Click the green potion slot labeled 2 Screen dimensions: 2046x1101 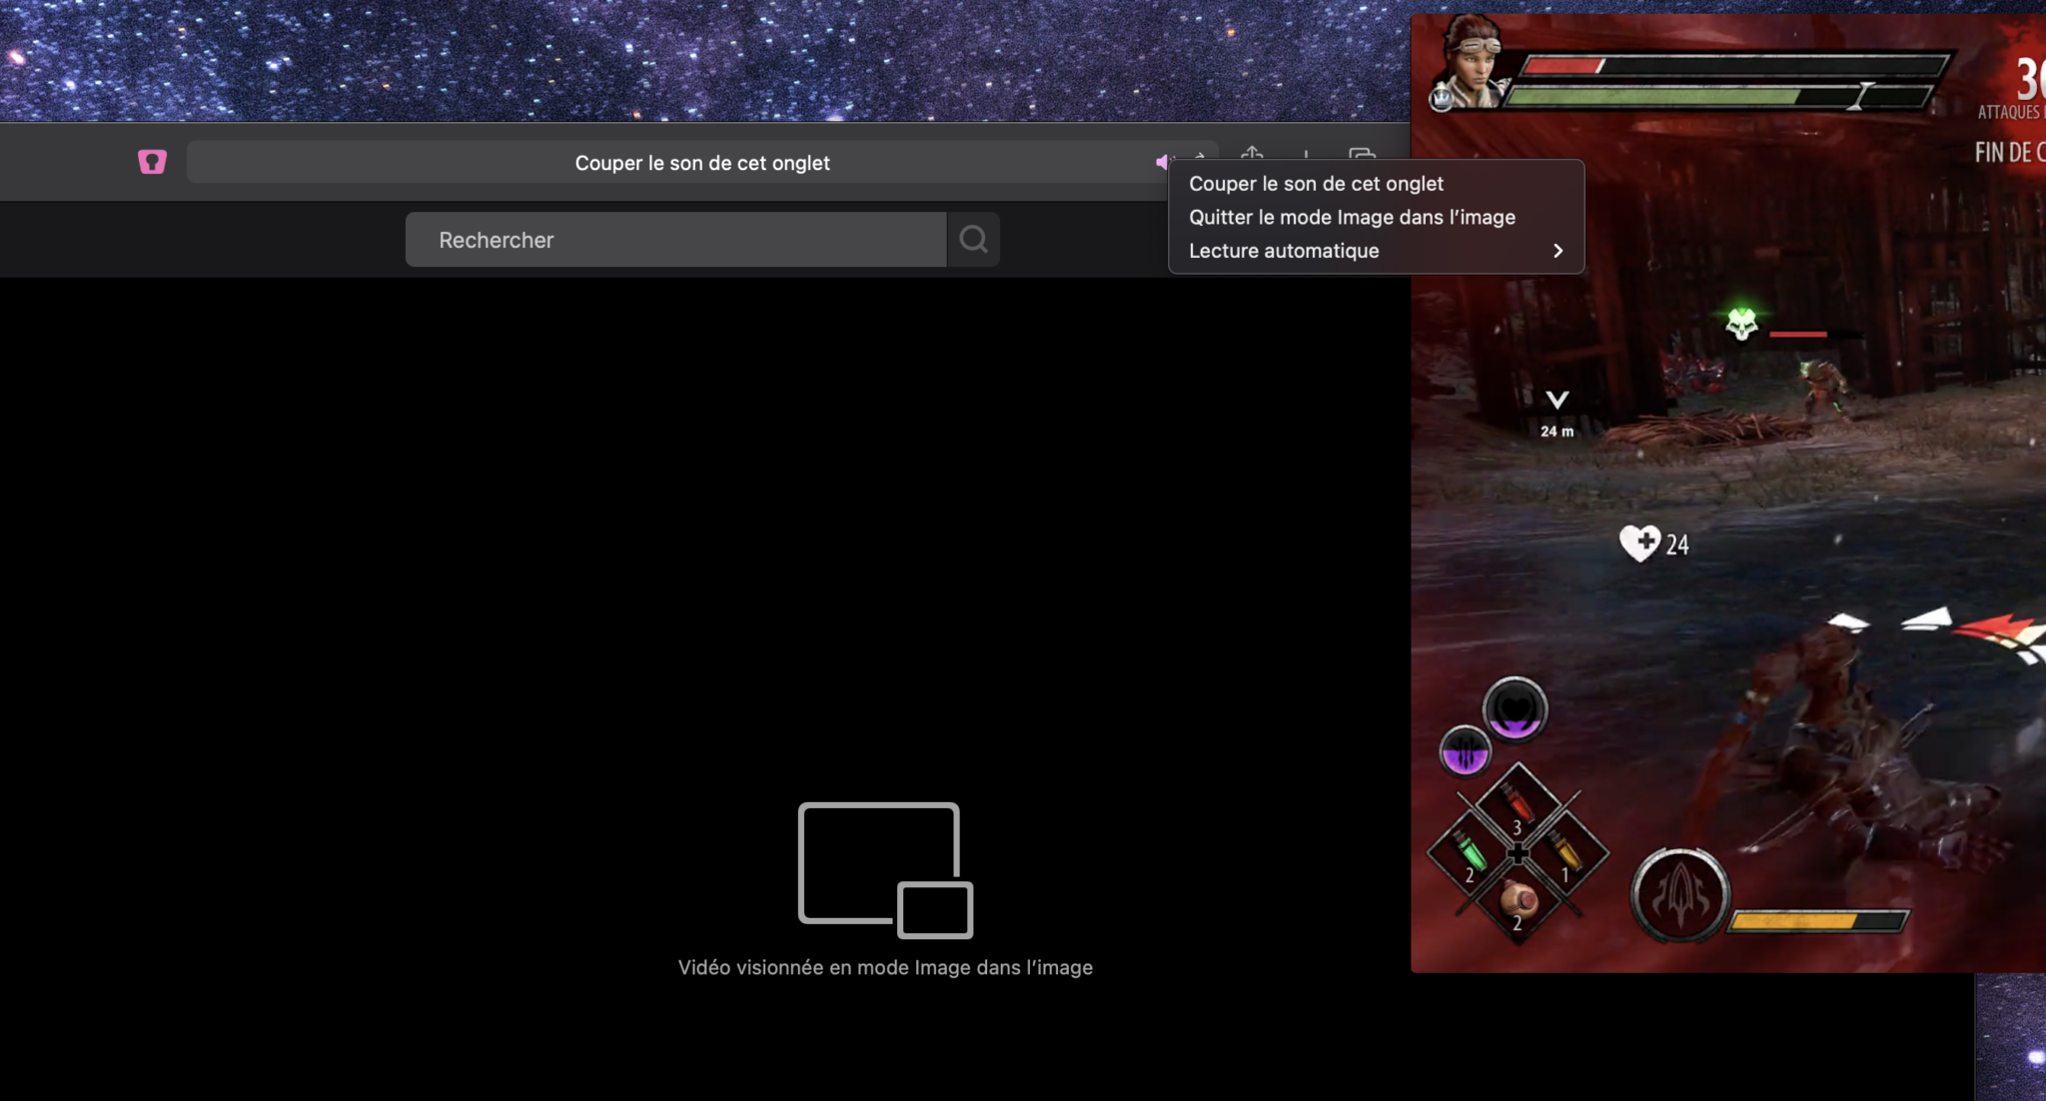tap(1469, 853)
